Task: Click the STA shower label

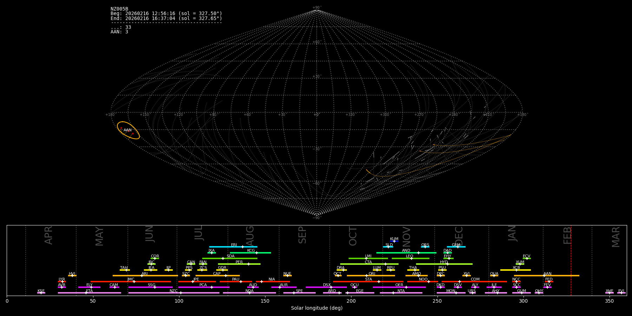Action: click(x=368, y=279)
